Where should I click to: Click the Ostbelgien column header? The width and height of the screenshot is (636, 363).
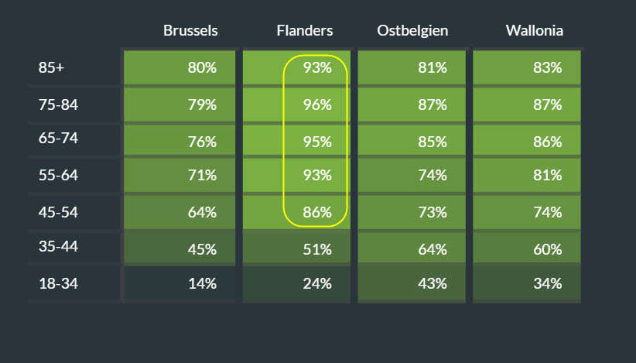412,31
